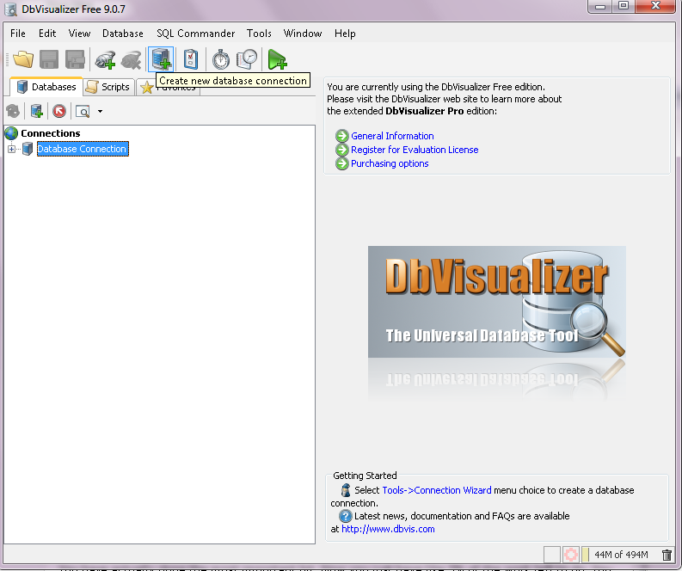Click the Open file folder icon
This screenshot has width=682, height=571.
point(23,59)
